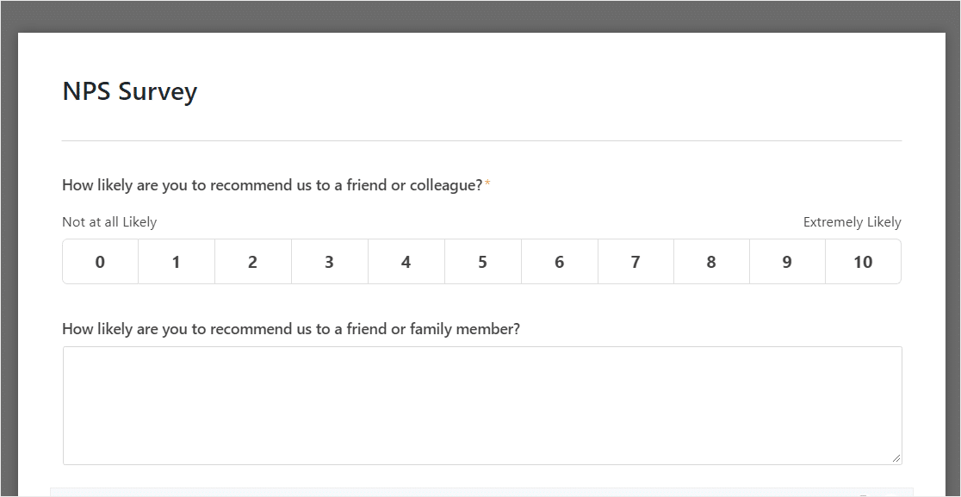Screen dimensions: 961x497
Task: Focus the friend or family member text area
Action: point(482,406)
